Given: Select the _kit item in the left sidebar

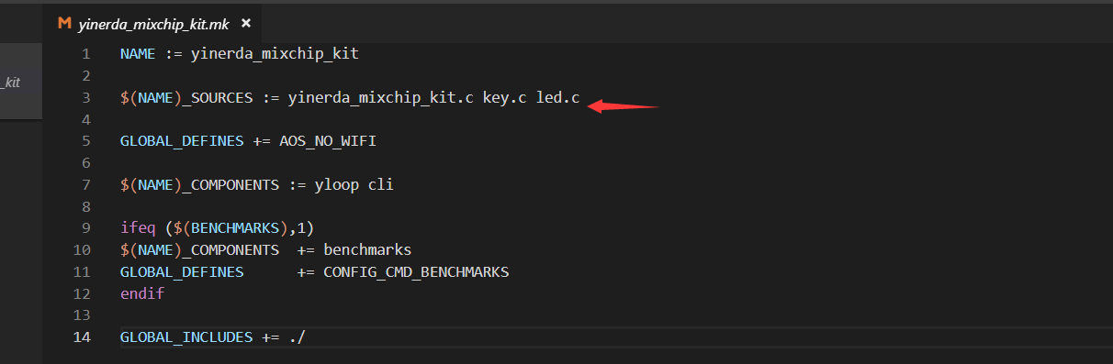Looking at the screenshot, I should pos(10,83).
